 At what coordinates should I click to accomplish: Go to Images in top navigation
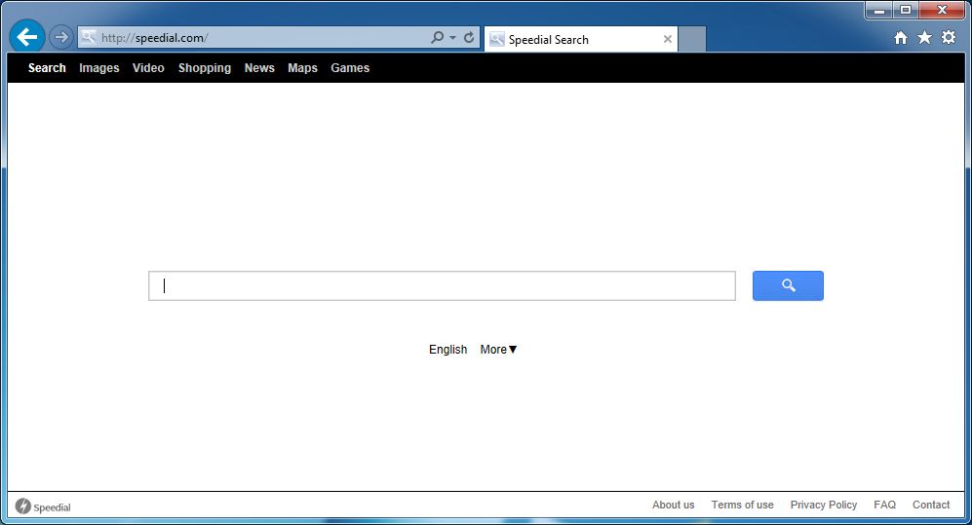click(x=99, y=68)
